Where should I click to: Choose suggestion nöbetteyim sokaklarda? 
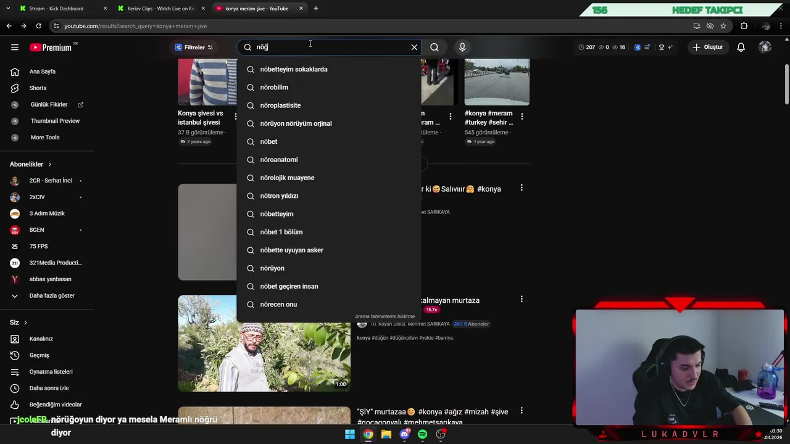point(329,69)
